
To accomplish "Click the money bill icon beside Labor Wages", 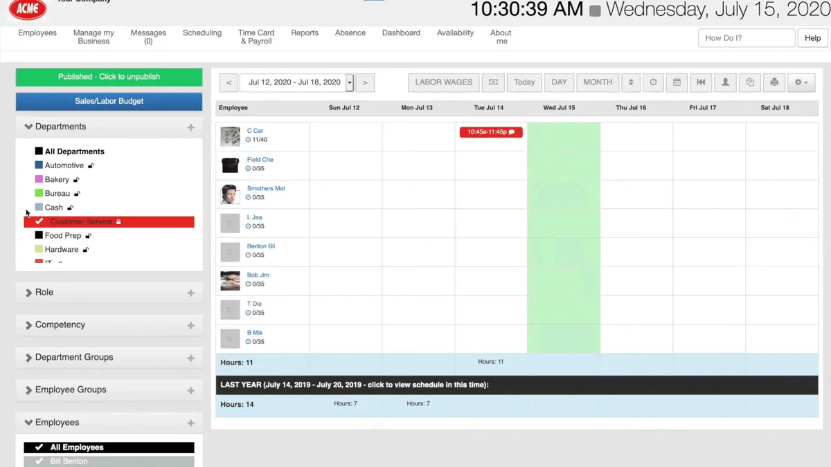I will tap(493, 82).
